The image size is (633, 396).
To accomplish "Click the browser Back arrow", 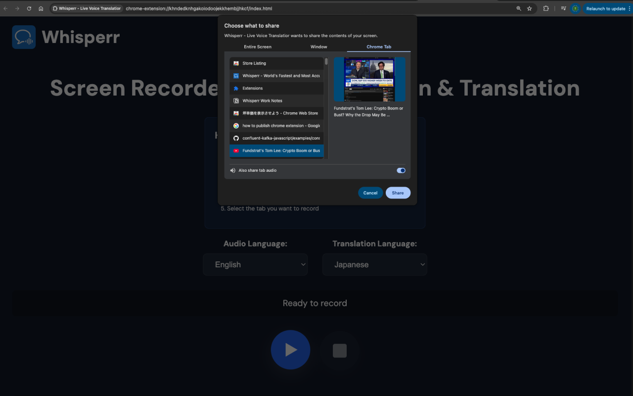I will 5,8.
